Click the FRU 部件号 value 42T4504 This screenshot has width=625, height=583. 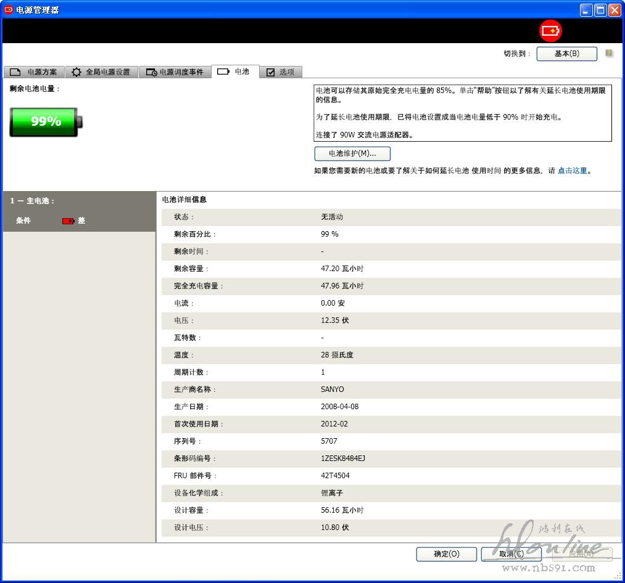pos(335,476)
